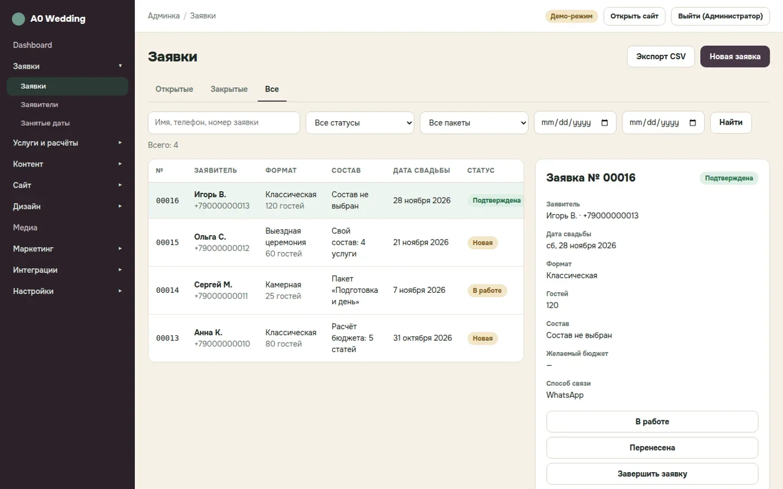Expand the Интеграции sidebar section

click(67, 270)
